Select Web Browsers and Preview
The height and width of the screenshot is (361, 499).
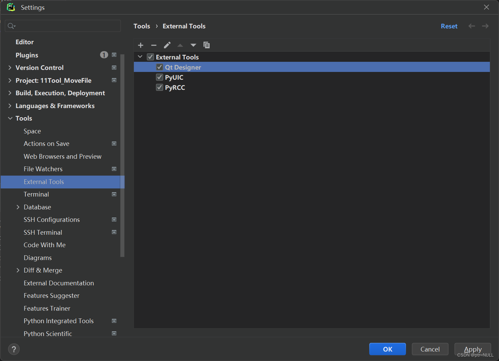pyautogui.click(x=63, y=156)
